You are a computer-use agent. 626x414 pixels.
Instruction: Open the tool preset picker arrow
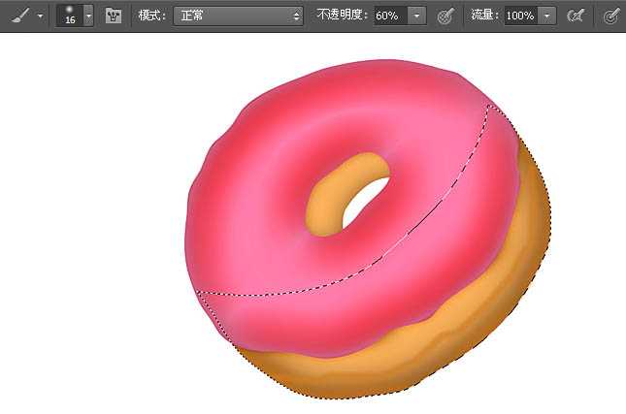pos(41,16)
